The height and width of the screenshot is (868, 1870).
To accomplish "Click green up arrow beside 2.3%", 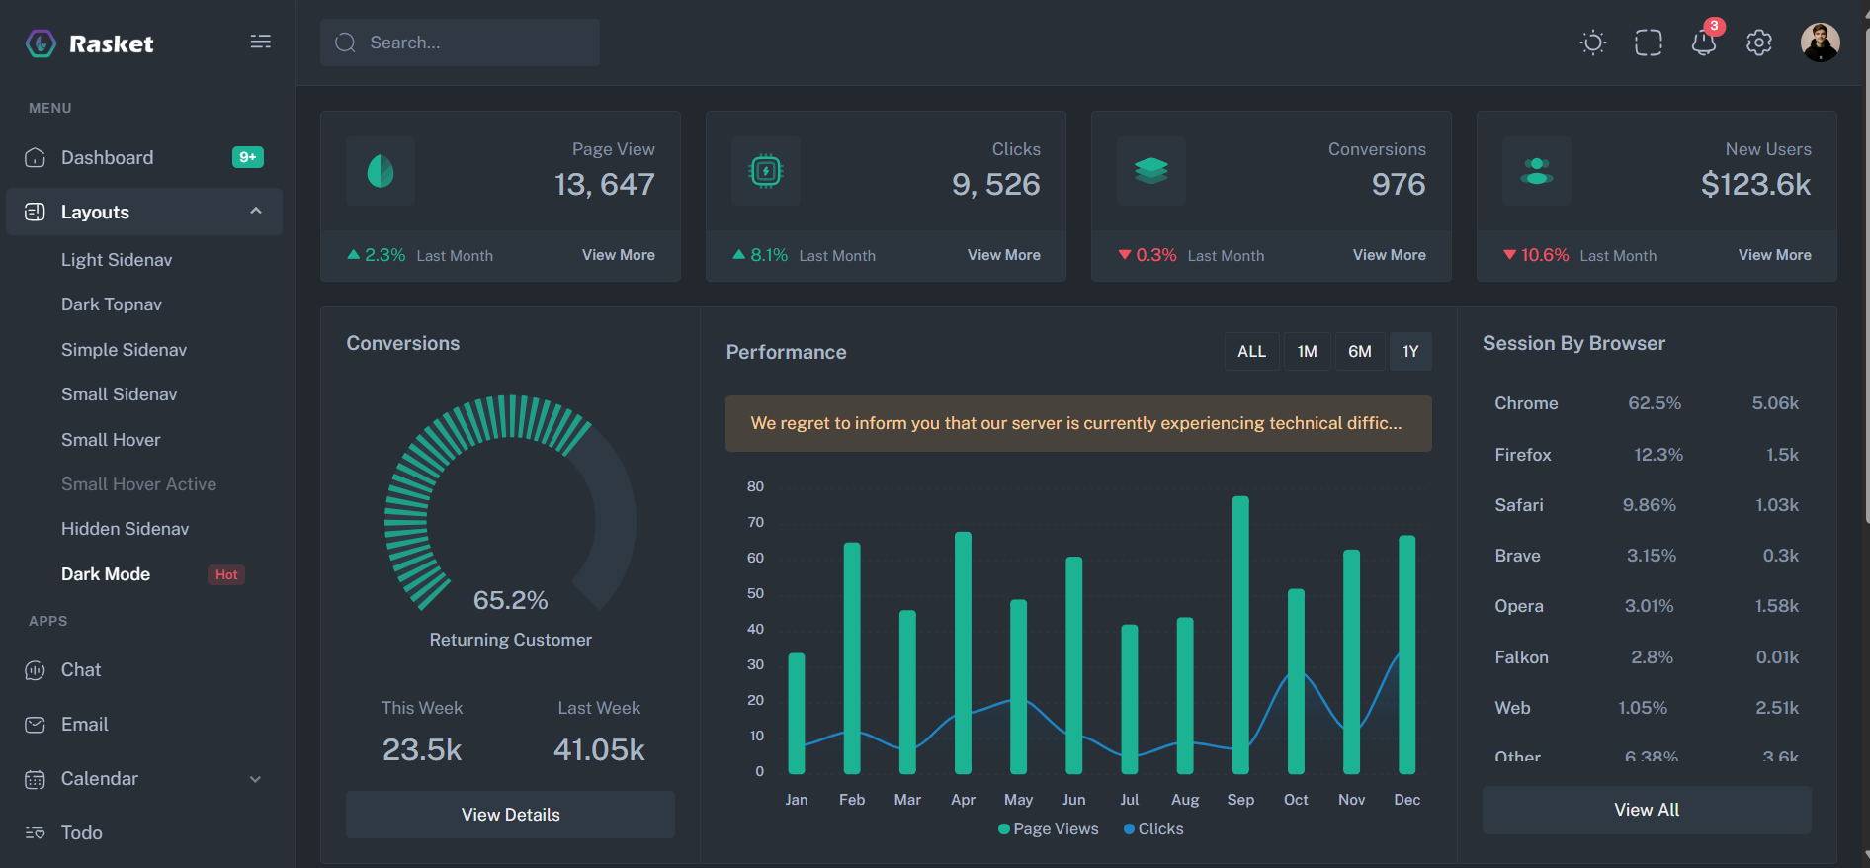I will tap(354, 254).
